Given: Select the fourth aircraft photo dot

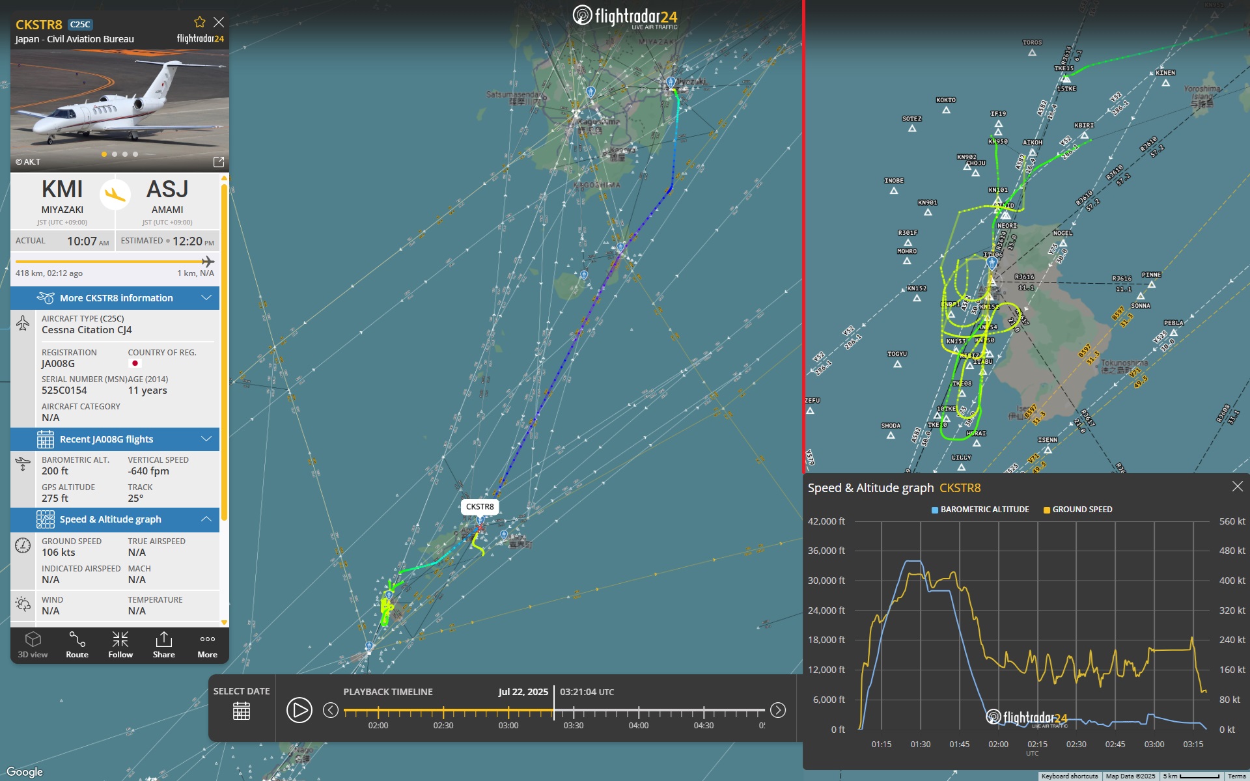Looking at the screenshot, I should (135, 154).
